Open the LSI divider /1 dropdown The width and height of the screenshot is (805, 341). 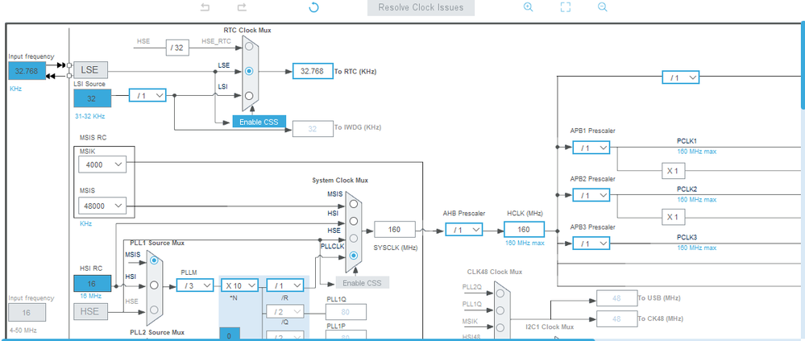pyautogui.click(x=147, y=95)
